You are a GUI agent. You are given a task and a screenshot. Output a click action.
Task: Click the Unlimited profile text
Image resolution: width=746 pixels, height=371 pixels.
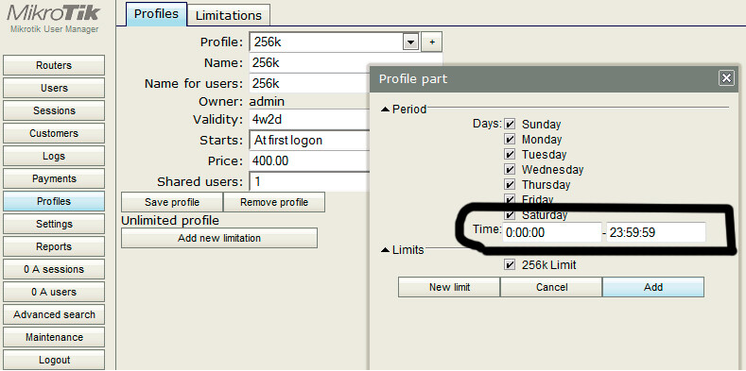[x=170, y=220]
